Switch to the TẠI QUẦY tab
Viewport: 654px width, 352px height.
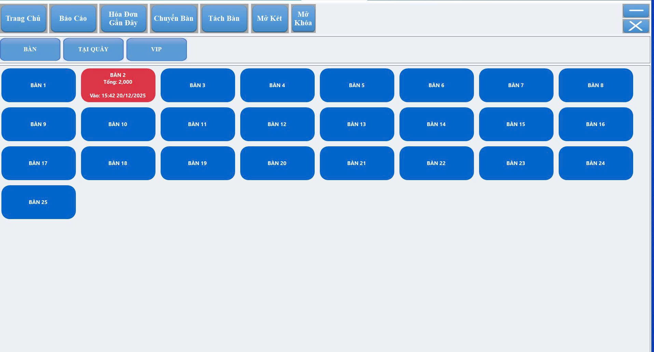(x=93, y=49)
